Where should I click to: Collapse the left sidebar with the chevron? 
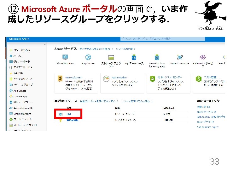click(x=45, y=45)
